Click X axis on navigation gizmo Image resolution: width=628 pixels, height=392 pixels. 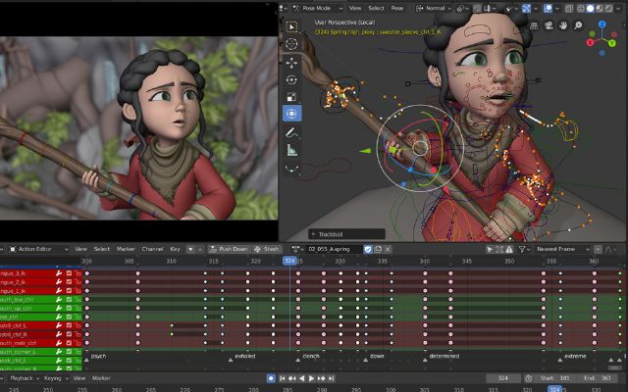(590, 42)
